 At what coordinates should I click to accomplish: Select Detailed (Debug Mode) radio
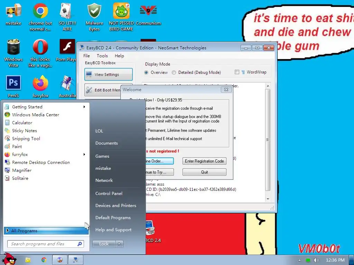[x=174, y=72]
